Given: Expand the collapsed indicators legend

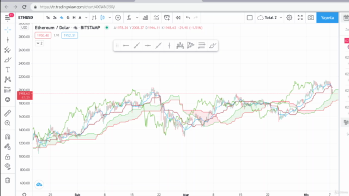Looking at the screenshot, I should (39, 43).
